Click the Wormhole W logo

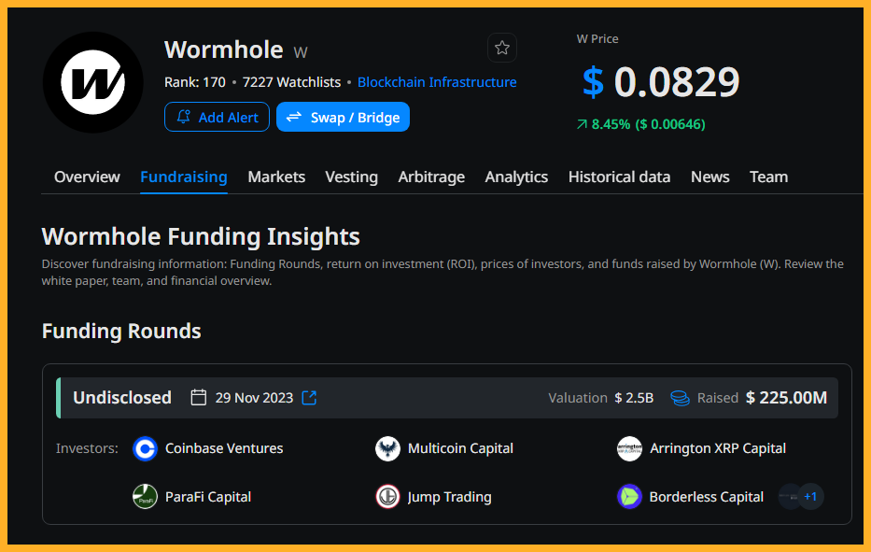[x=92, y=82]
